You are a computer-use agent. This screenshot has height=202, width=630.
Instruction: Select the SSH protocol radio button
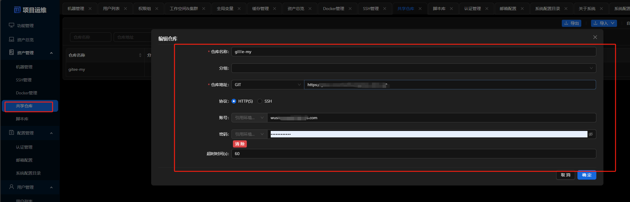tap(260, 101)
